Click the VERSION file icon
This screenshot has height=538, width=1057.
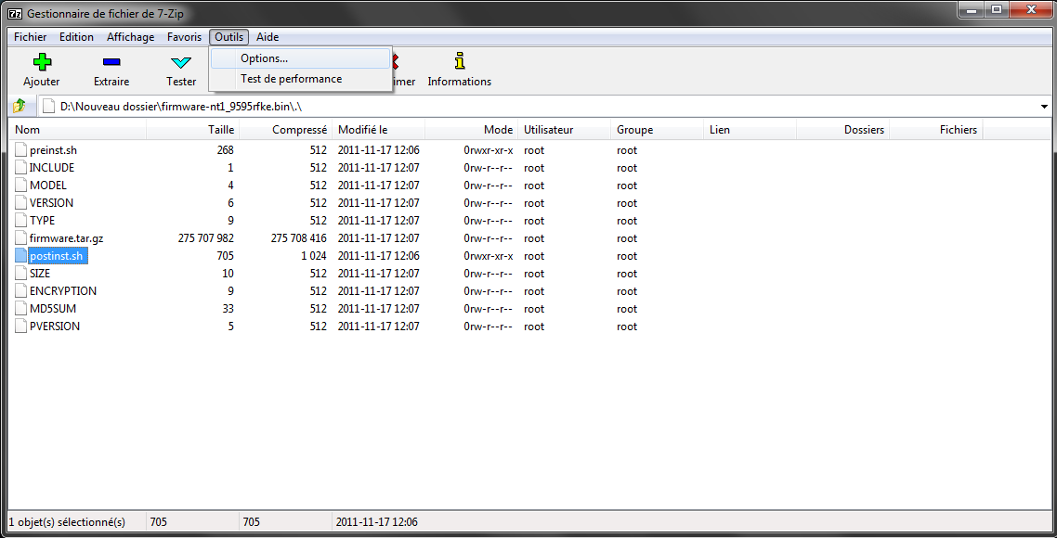20,202
